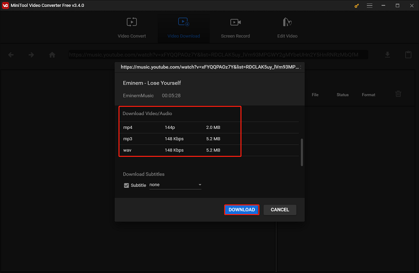Image resolution: width=419 pixels, height=273 pixels.
Task: Switch to the Video Download tab
Action: click(x=183, y=28)
